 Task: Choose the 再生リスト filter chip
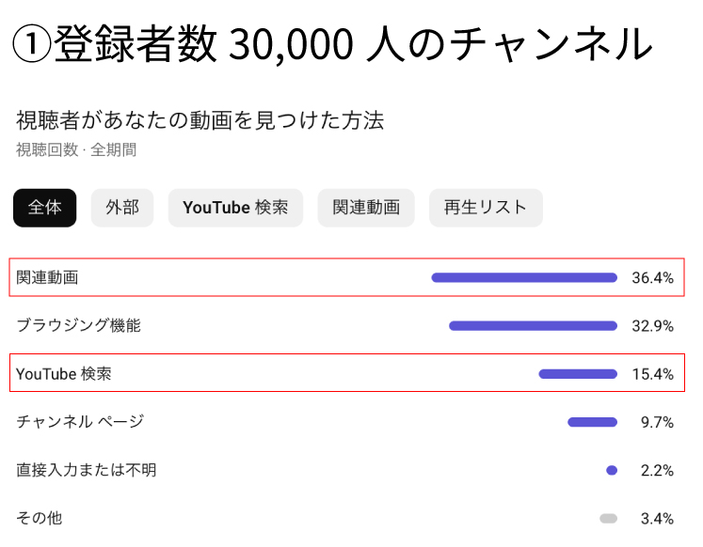click(x=486, y=208)
